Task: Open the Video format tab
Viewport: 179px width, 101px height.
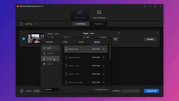Action: (65, 42)
